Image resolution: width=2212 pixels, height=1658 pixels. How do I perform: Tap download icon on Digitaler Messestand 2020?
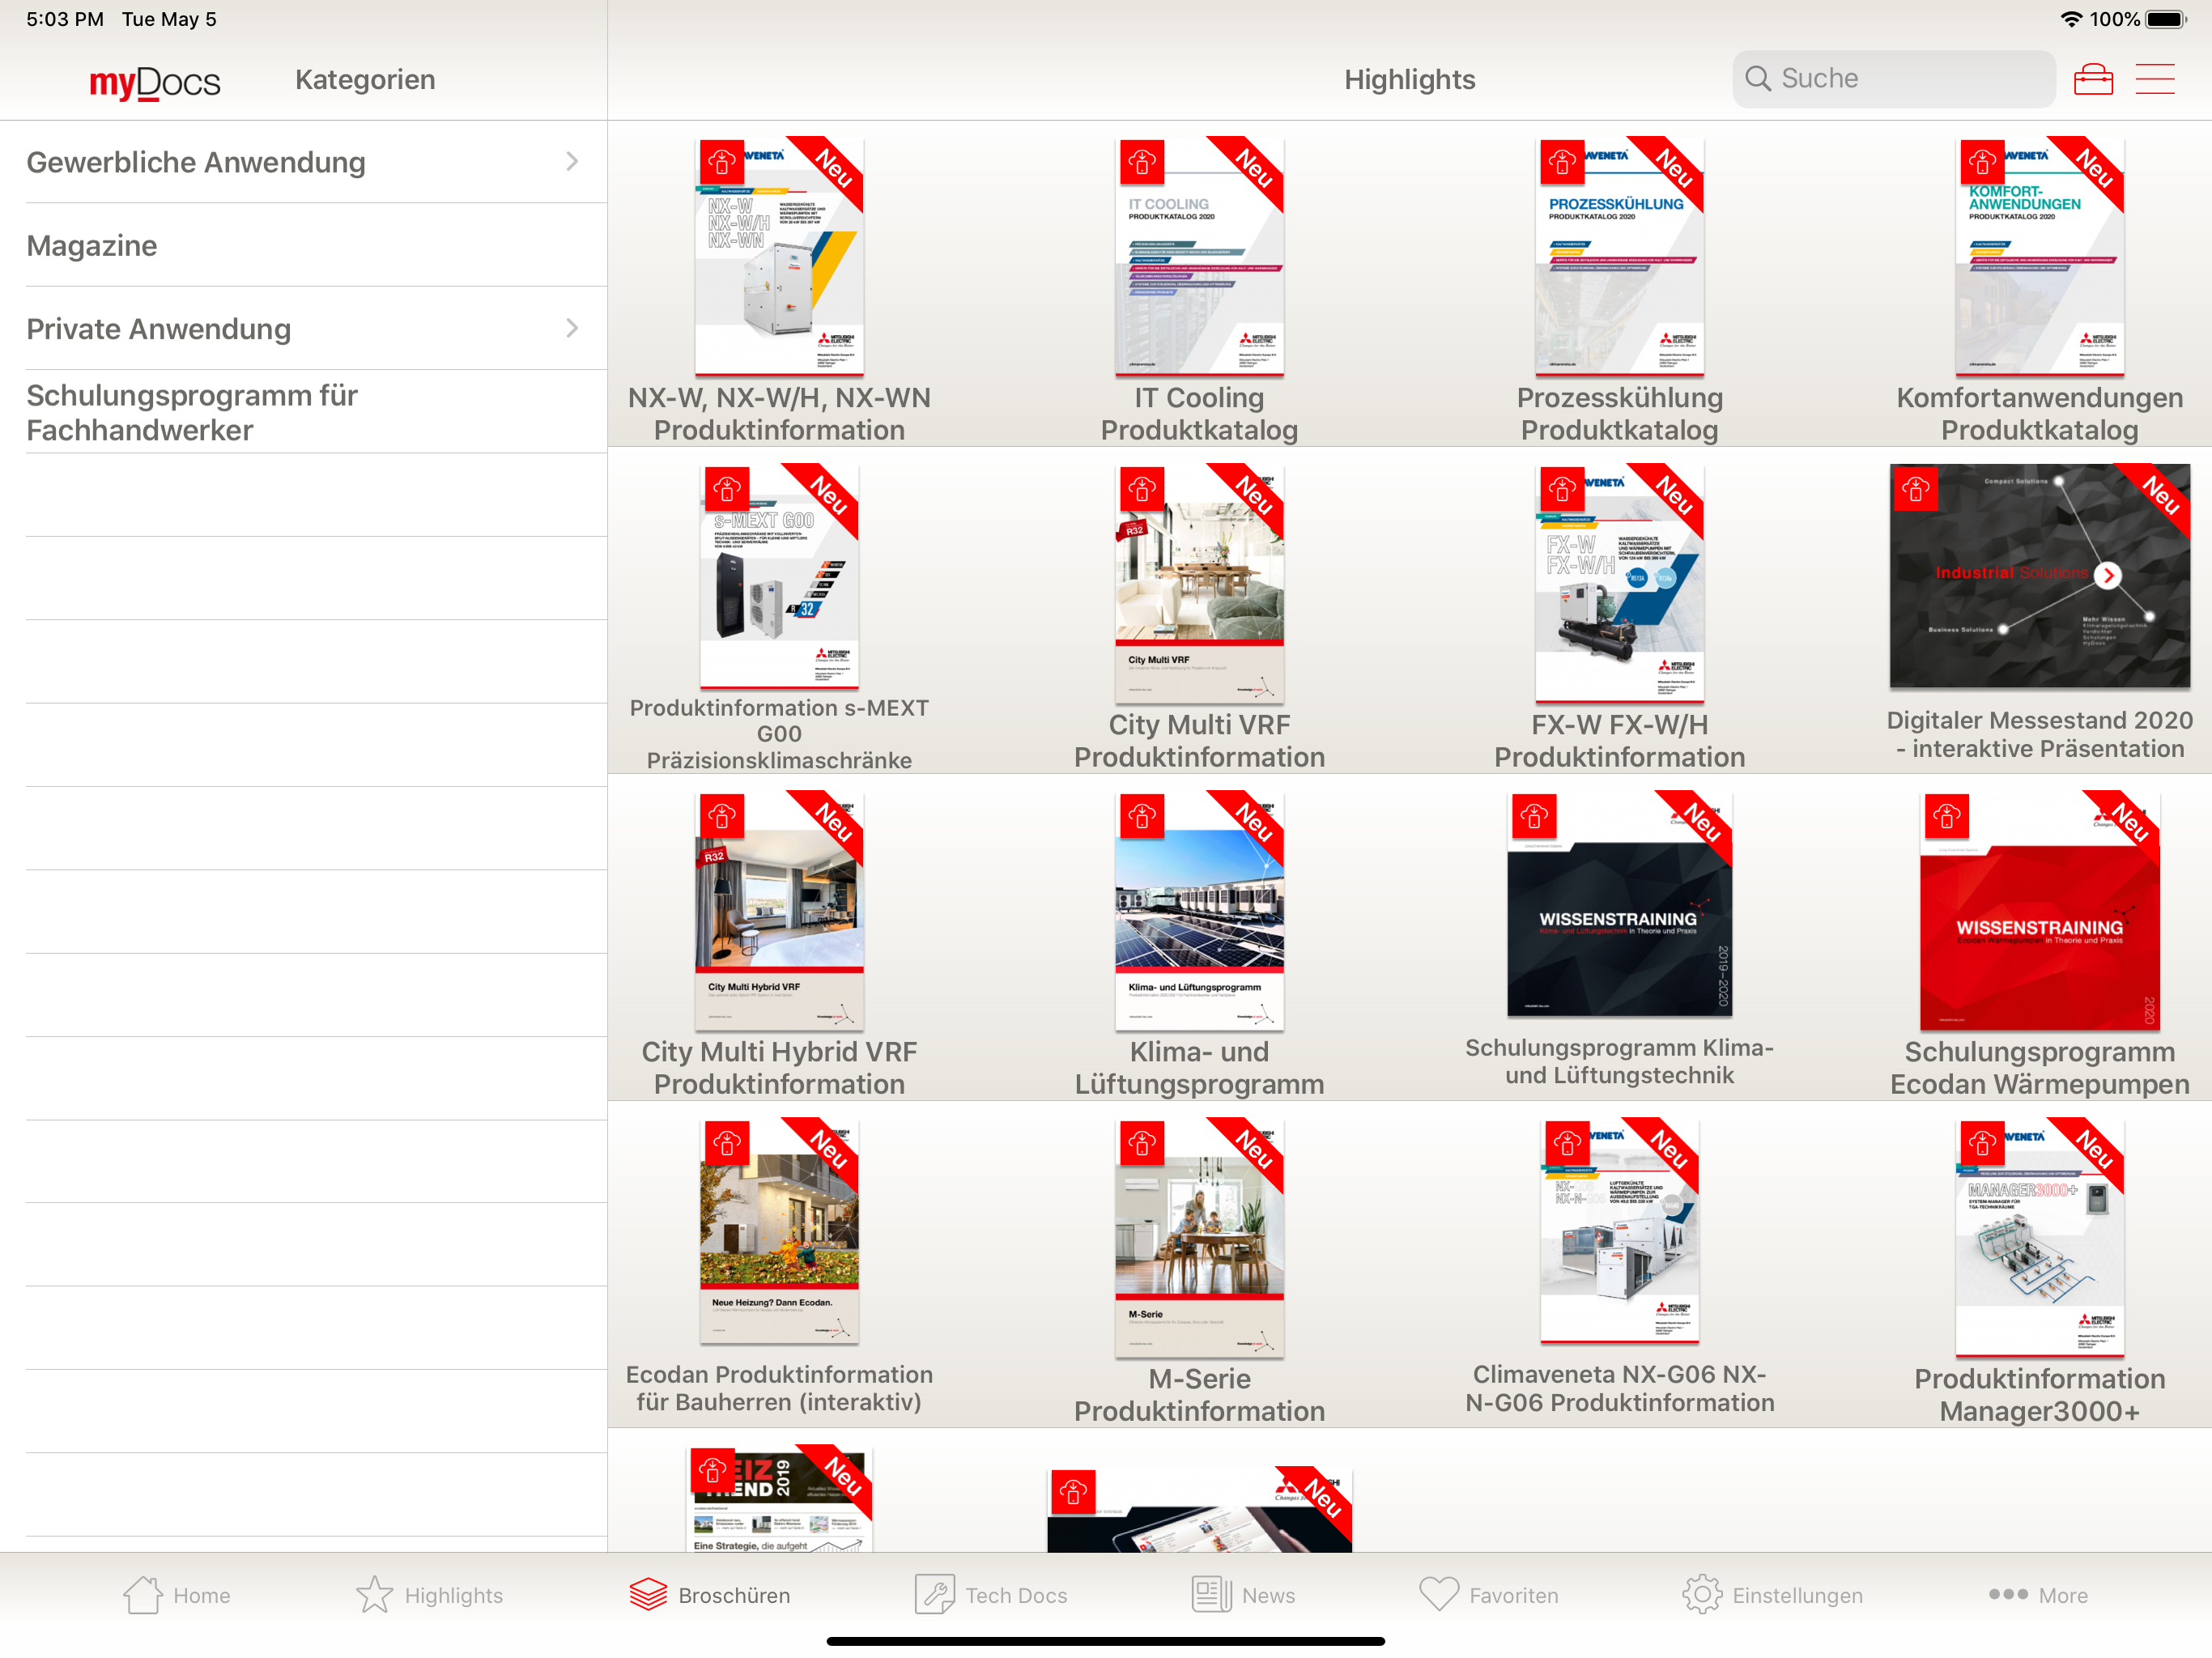pyautogui.click(x=1916, y=489)
